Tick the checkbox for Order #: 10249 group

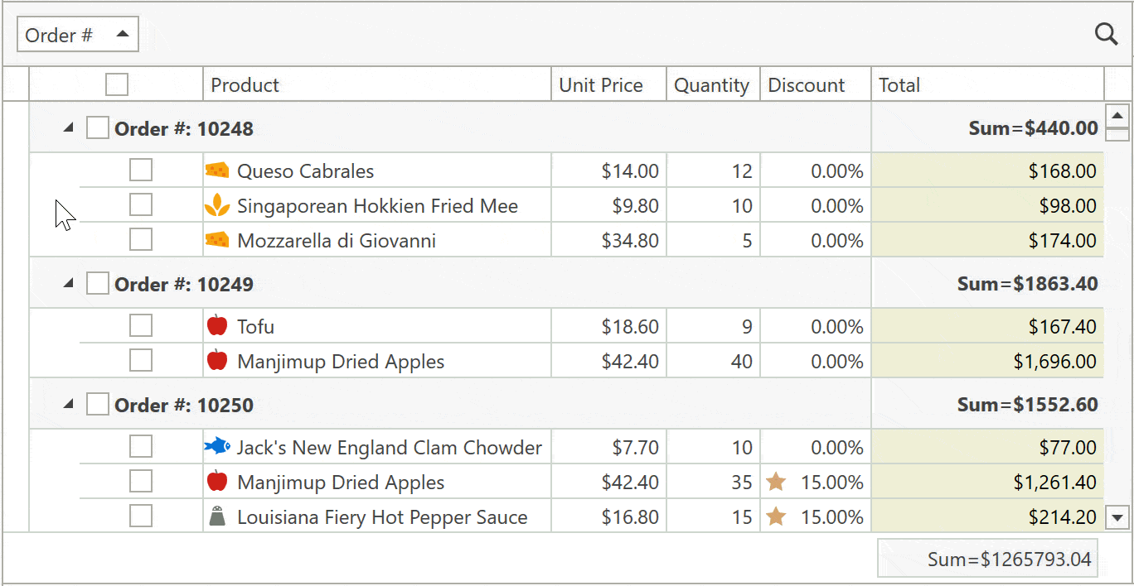coord(97,281)
